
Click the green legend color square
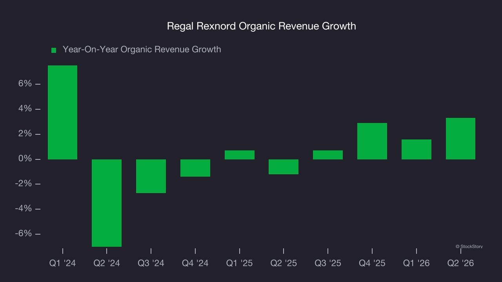pos(54,50)
